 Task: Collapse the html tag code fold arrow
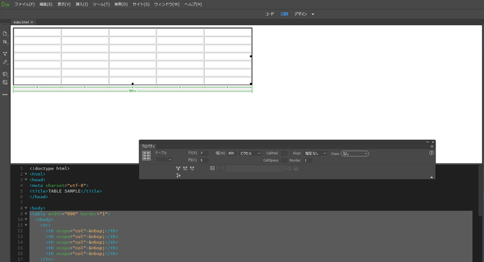(26, 174)
